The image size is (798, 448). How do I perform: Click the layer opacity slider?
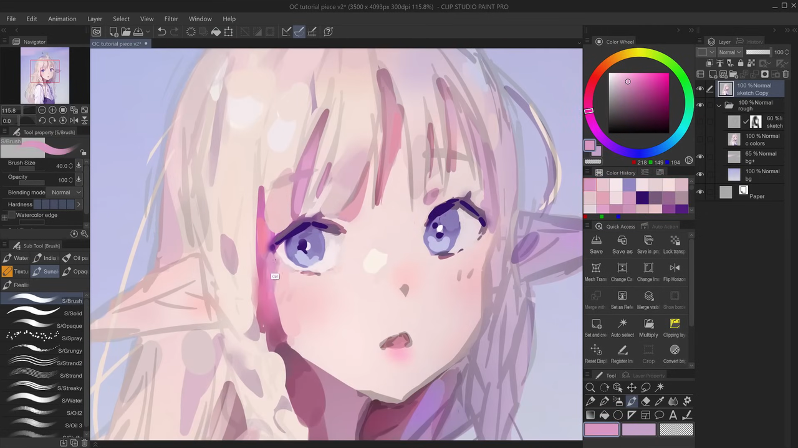click(x=758, y=52)
